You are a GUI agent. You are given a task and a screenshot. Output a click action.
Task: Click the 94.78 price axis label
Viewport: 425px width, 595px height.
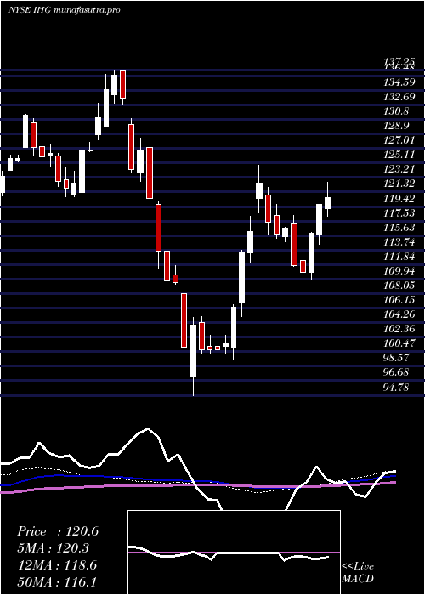click(x=397, y=387)
